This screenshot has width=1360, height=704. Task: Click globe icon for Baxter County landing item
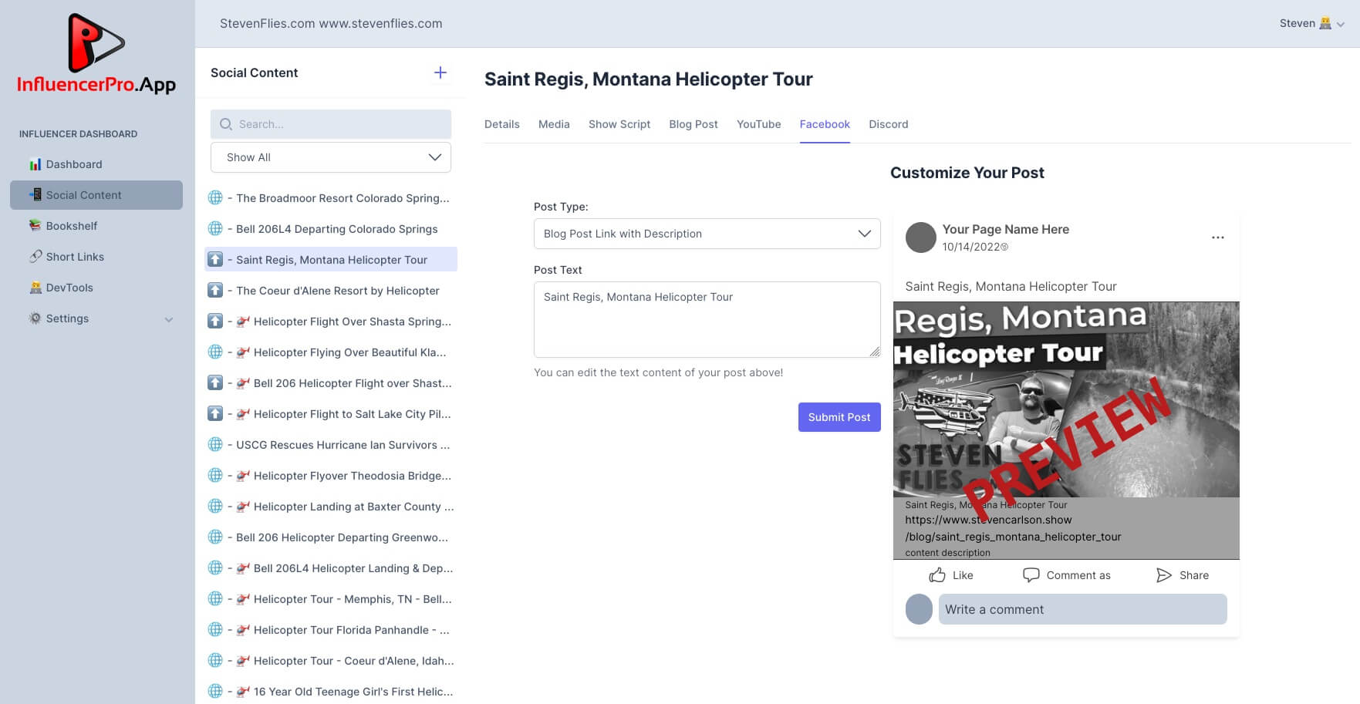(215, 506)
